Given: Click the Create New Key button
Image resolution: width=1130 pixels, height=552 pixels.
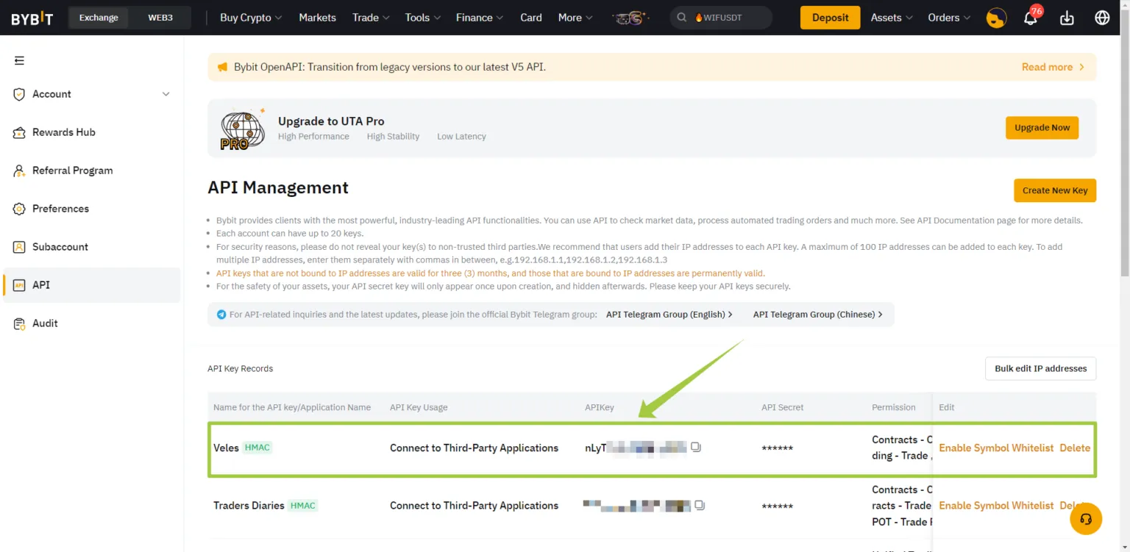Looking at the screenshot, I should click(x=1055, y=190).
